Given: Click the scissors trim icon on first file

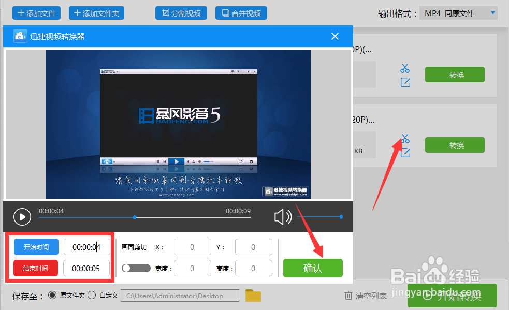Looking at the screenshot, I should tap(405, 68).
